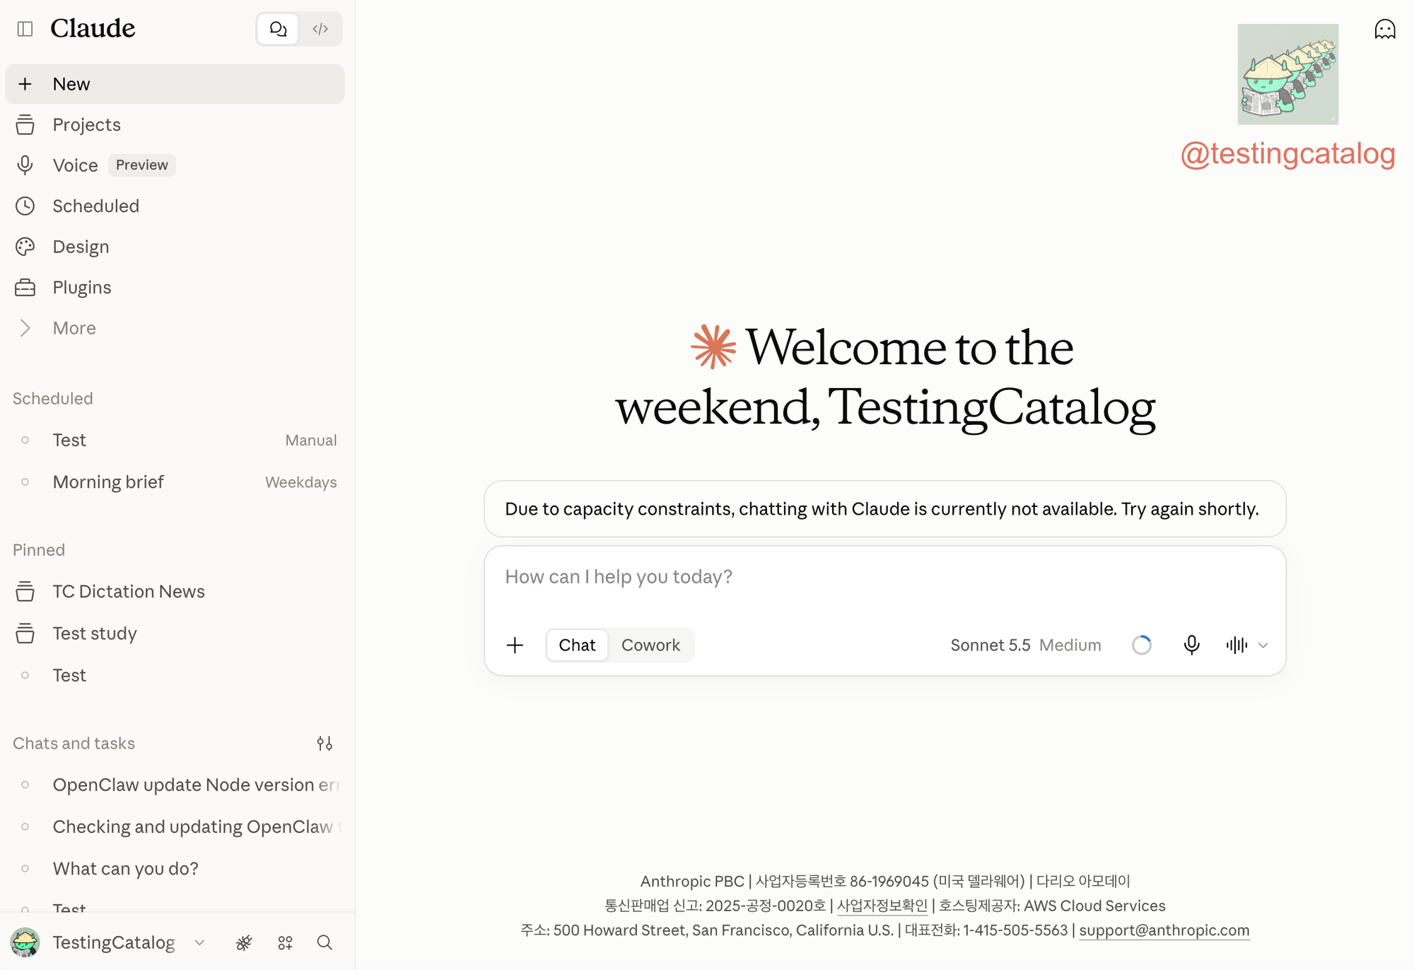Open Voice Preview item

[175, 165]
